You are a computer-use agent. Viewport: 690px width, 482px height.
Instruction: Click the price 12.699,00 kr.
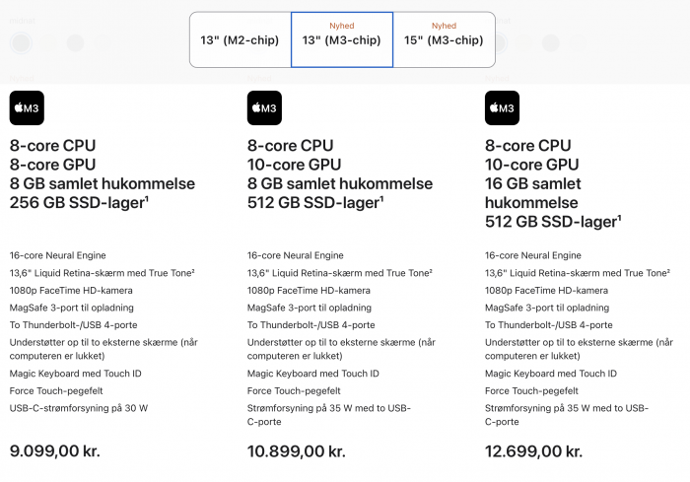(x=534, y=451)
